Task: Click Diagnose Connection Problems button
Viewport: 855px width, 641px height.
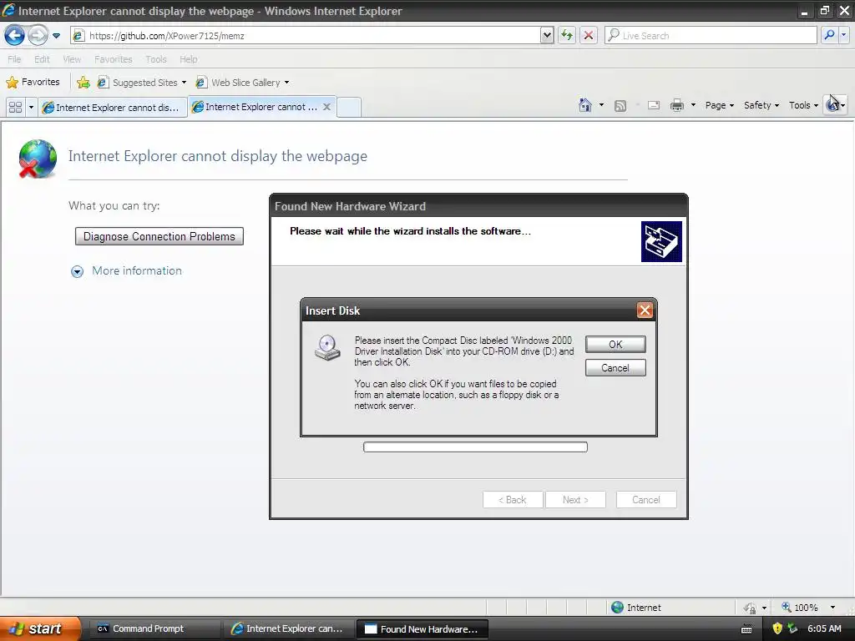Action: [x=159, y=236]
